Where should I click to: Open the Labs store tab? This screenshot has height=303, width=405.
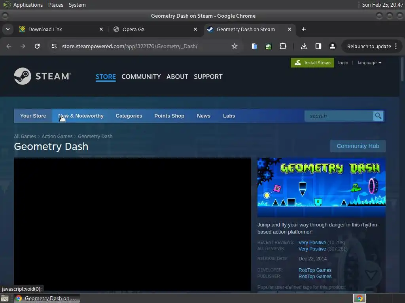(229, 116)
